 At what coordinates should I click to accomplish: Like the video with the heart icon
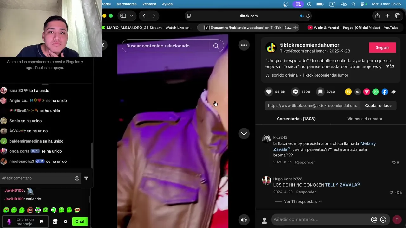(x=269, y=92)
